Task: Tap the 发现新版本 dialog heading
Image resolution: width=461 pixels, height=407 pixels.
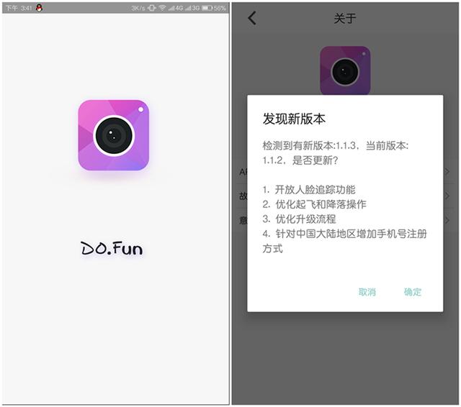Action: click(294, 119)
